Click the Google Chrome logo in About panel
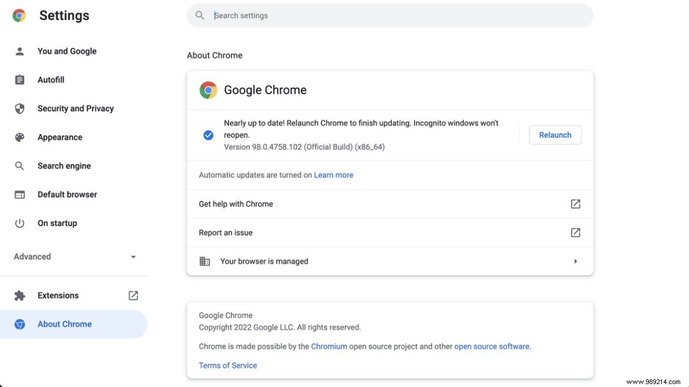Image resolution: width=689 pixels, height=387 pixels. click(208, 90)
